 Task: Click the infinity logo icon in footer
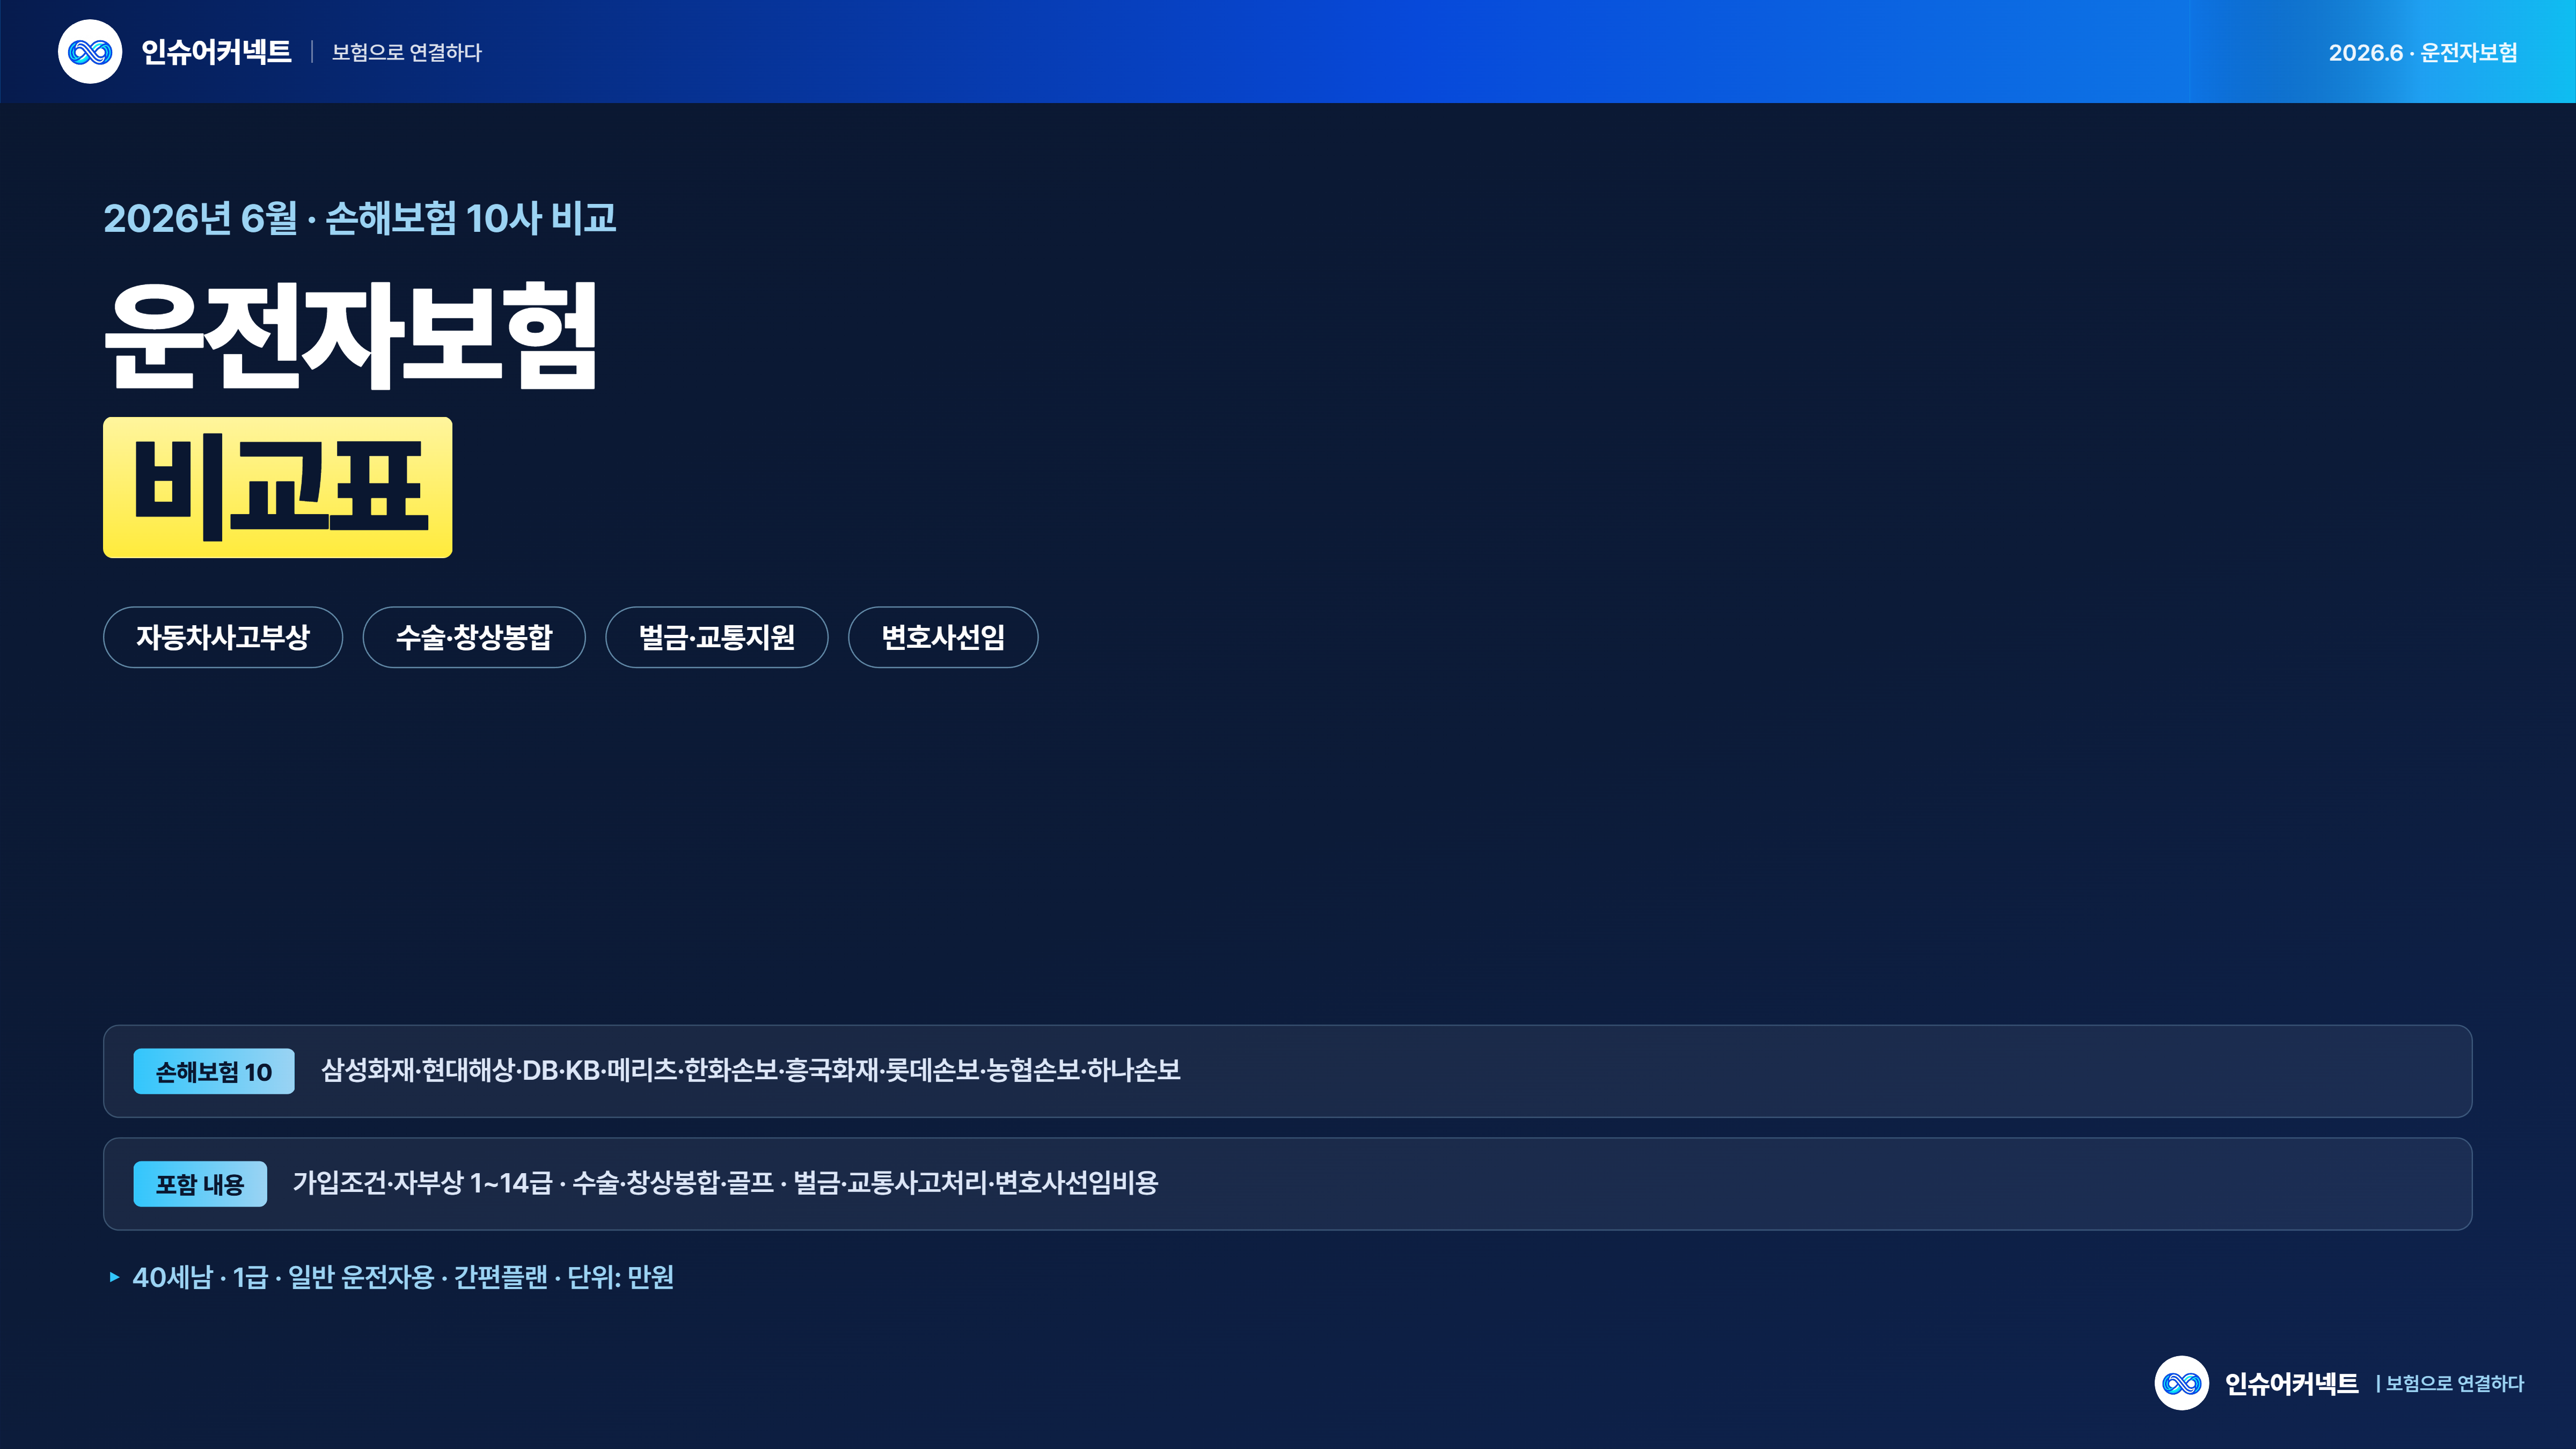pyautogui.click(x=2181, y=1383)
